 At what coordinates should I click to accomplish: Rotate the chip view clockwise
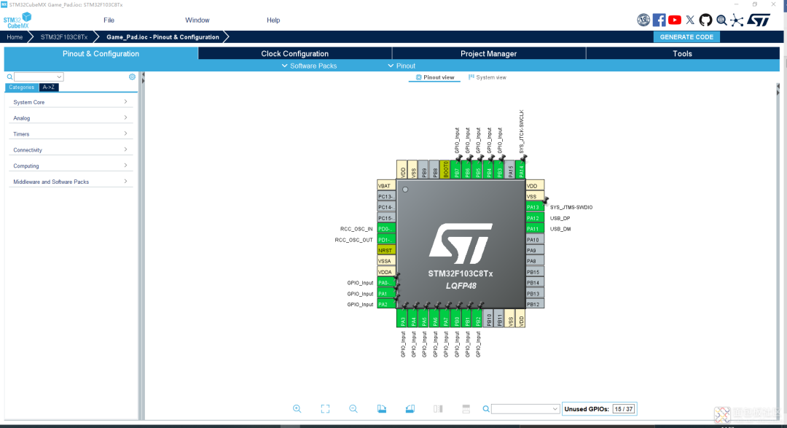pyautogui.click(x=381, y=409)
